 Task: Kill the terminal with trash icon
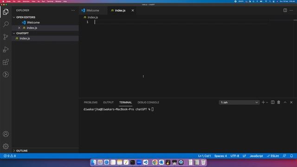278,102
